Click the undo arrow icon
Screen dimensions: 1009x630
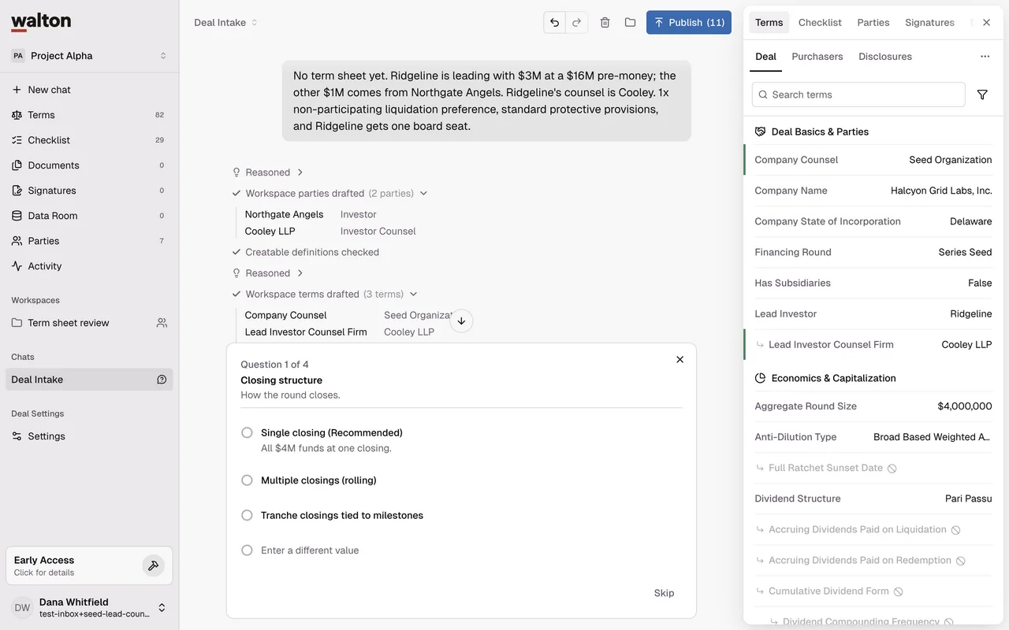coord(555,22)
